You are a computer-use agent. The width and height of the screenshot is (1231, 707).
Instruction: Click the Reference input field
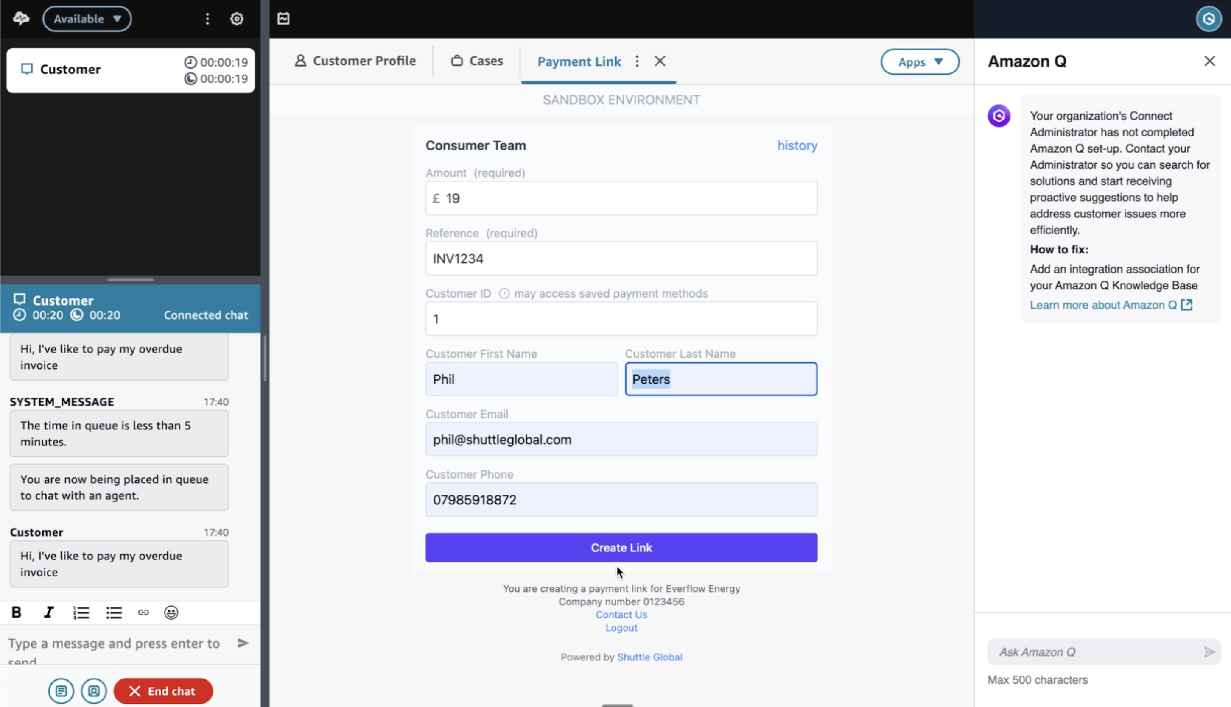coord(621,258)
